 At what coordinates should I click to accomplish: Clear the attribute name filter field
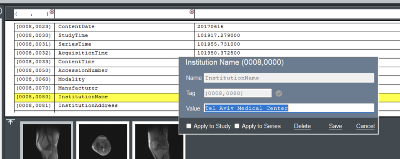point(192,12)
